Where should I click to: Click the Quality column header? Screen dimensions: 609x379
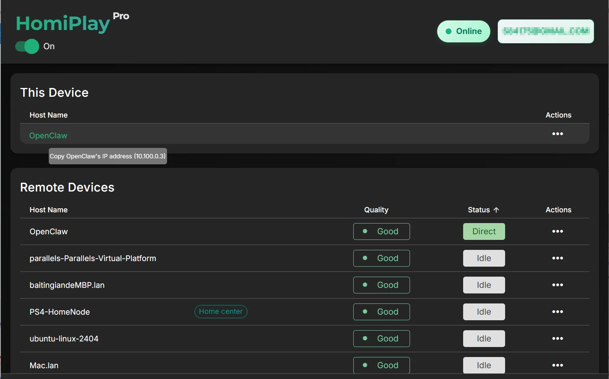coord(376,210)
